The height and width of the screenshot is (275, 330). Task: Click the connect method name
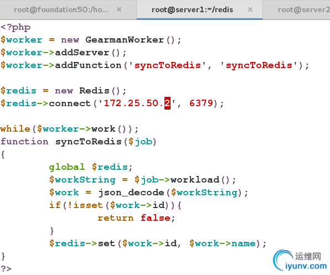70,103
